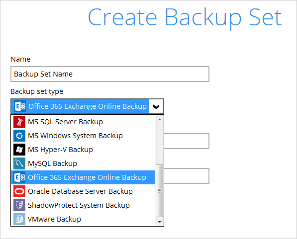Select Oracle Database Server Backup entry

coord(83,191)
